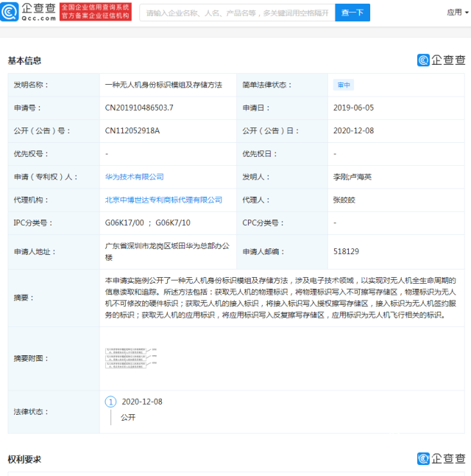Click the 审中 legal status tag

(x=344, y=85)
